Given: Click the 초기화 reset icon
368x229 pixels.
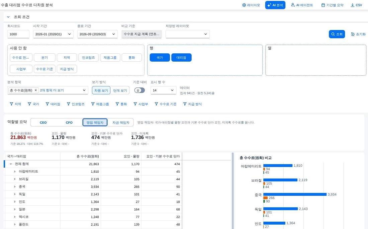Looking at the screenshot, I should [353, 34].
